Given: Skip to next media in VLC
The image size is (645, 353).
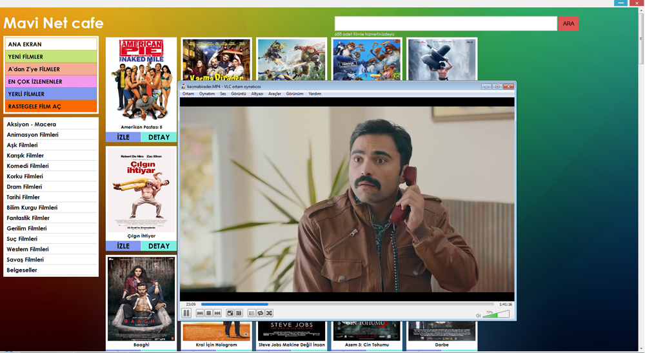Looking at the screenshot, I should pos(217,313).
